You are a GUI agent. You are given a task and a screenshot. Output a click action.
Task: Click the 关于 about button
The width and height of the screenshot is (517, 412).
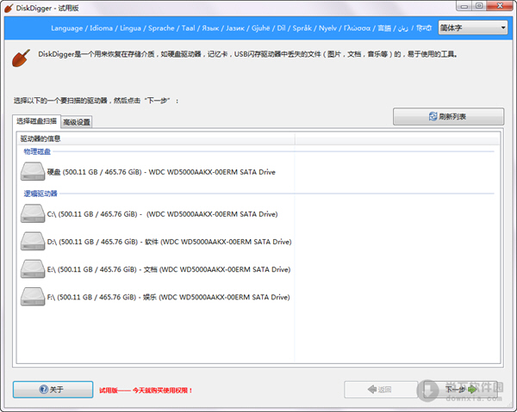(x=53, y=390)
